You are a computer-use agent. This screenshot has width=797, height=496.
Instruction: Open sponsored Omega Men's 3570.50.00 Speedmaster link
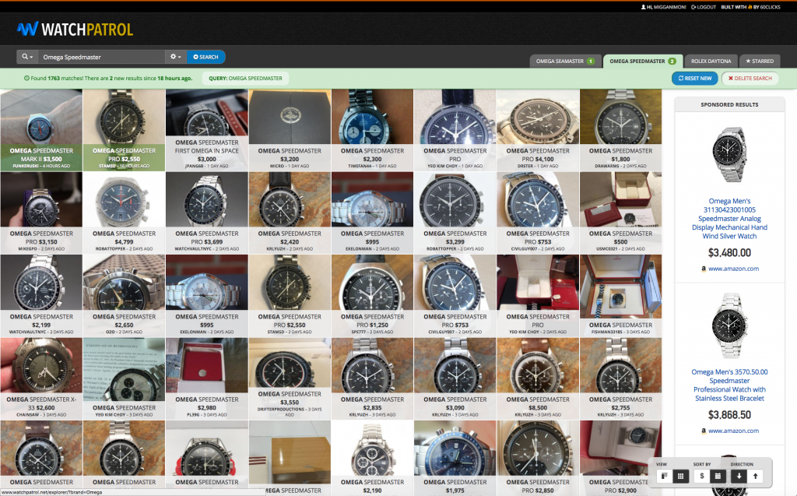pyautogui.click(x=729, y=385)
